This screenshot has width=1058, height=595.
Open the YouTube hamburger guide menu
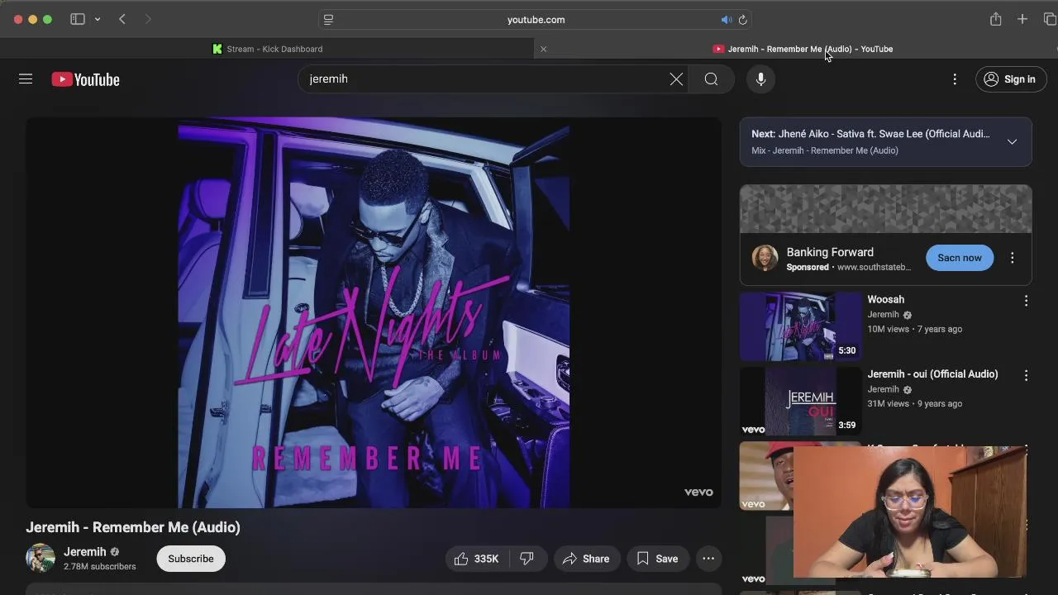coord(26,79)
